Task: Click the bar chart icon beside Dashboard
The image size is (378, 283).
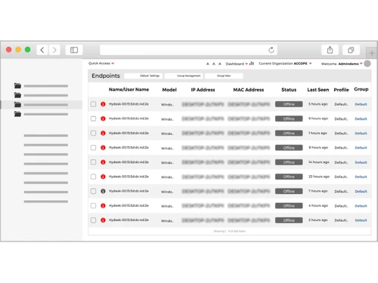Action: [252, 63]
